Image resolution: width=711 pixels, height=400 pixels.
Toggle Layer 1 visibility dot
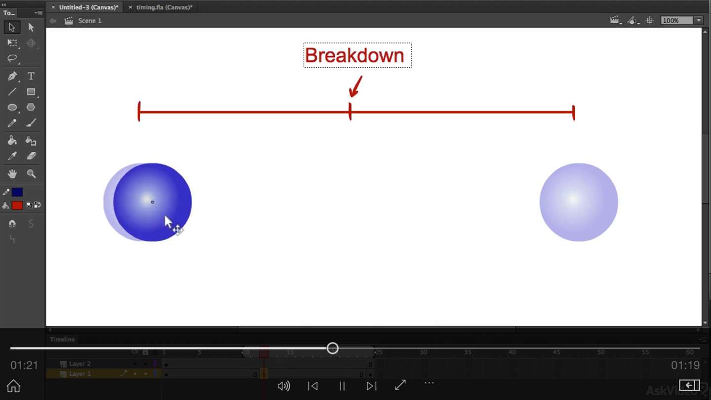(x=135, y=374)
